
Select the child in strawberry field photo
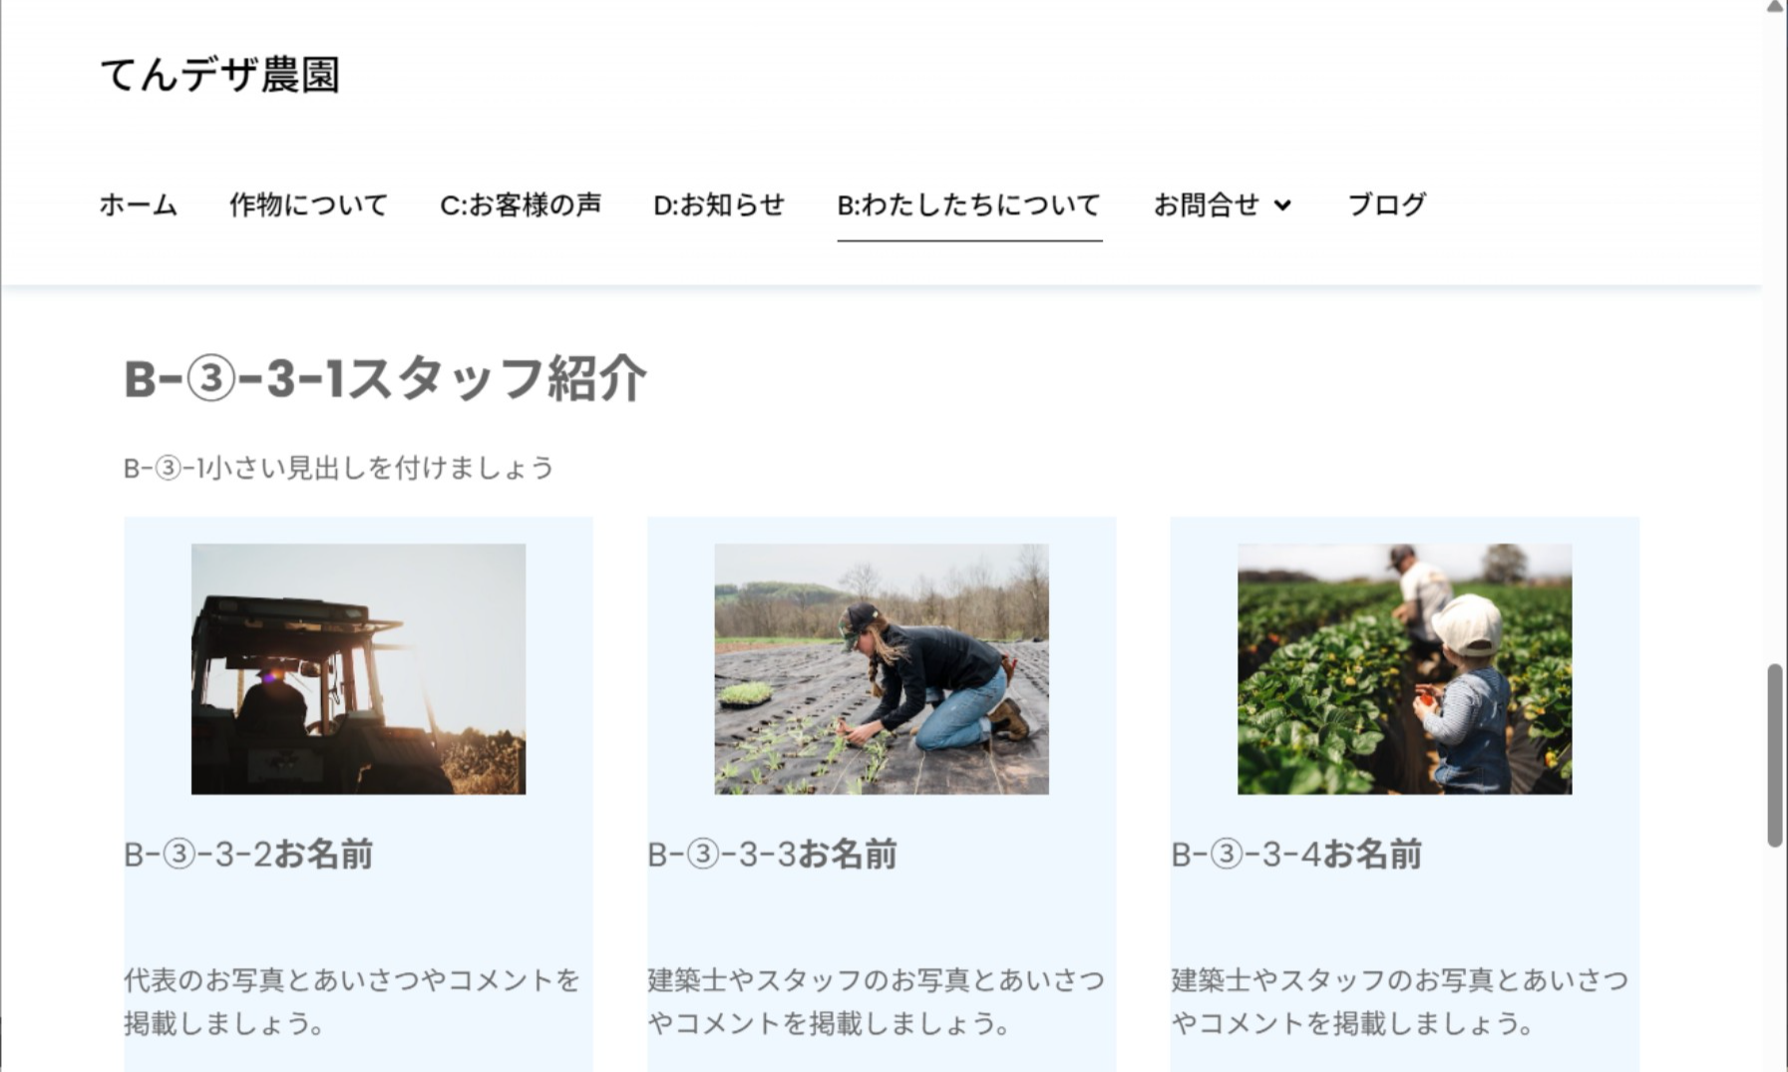click(x=1404, y=669)
